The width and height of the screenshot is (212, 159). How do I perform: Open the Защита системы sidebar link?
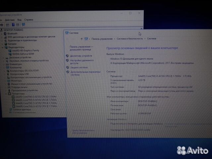pos(79,68)
